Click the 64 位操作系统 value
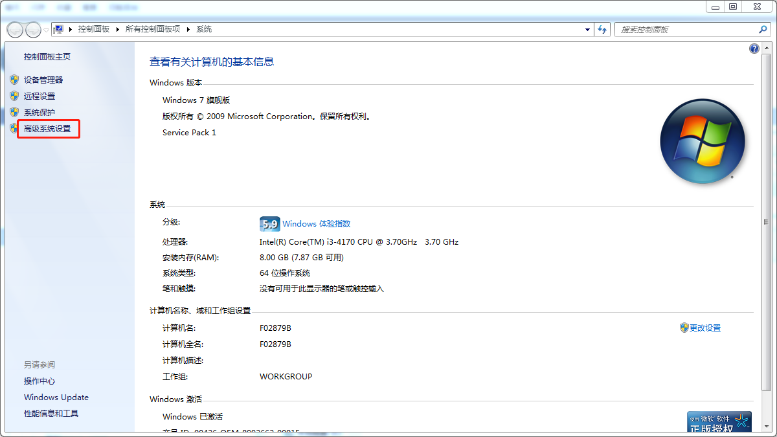 point(285,273)
